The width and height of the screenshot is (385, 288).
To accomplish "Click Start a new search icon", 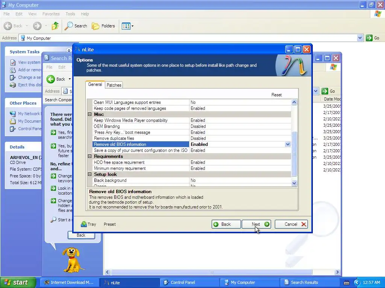I will point(53,219).
